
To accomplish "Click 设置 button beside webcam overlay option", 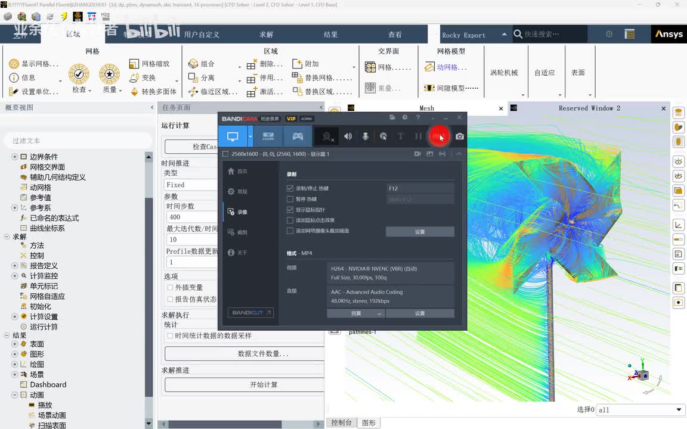I will point(420,232).
